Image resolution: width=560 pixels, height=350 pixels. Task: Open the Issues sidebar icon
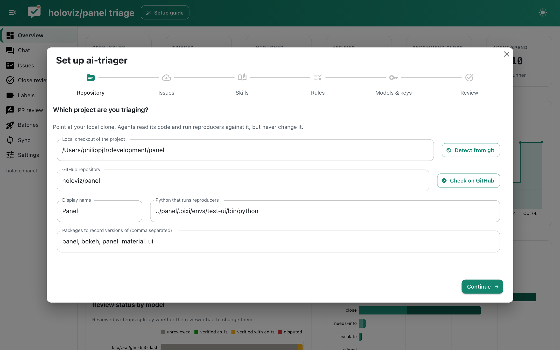[10, 65]
